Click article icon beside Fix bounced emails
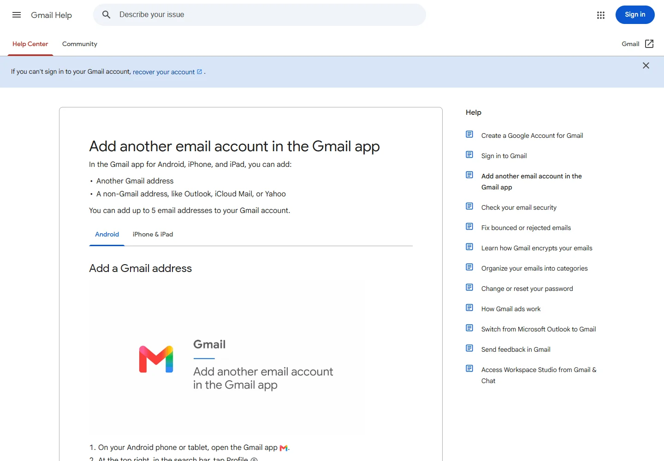This screenshot has height=461, width=664. pos(469,226)
